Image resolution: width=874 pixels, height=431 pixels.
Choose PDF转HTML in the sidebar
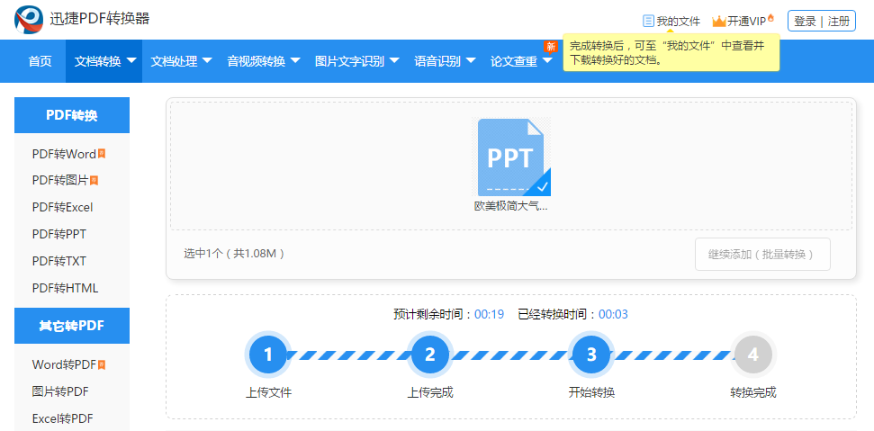point(65,289)
